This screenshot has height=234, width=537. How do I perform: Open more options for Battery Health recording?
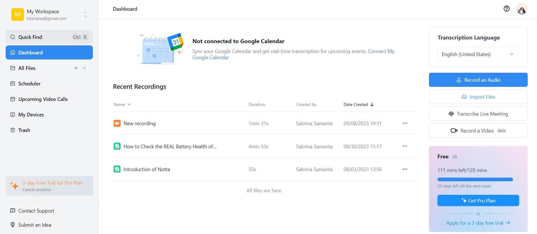point(405,146)
